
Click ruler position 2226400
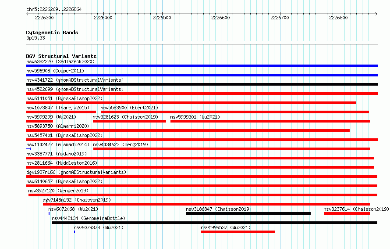(103, 18)
